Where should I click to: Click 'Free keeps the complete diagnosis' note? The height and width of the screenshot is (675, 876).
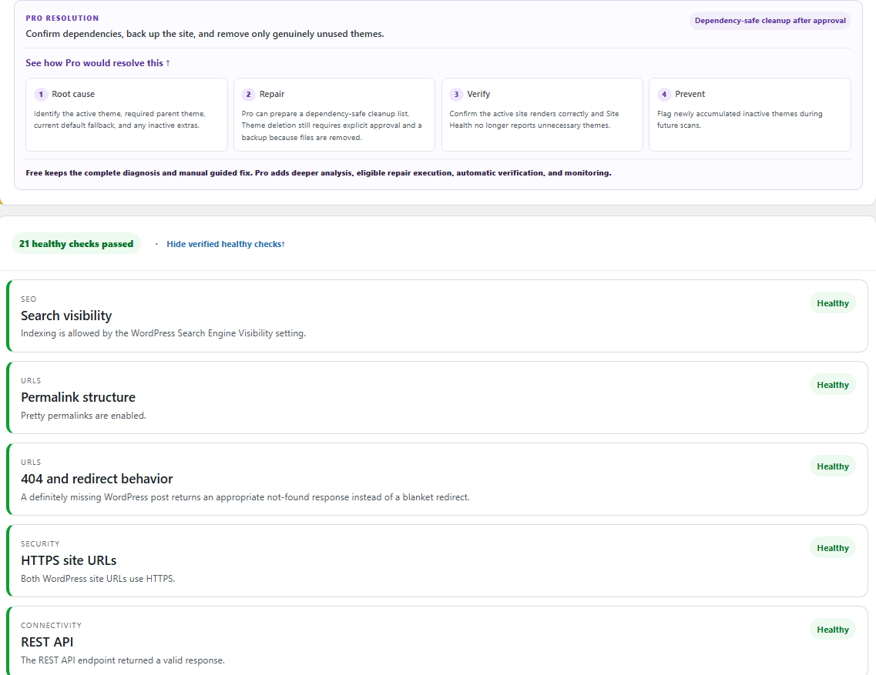tap(318, 173)
